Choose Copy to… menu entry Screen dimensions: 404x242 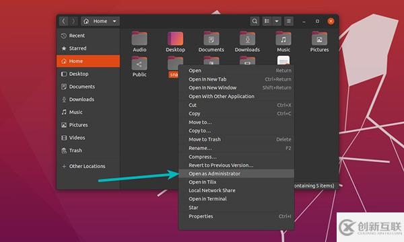click(x=236, y=131)
